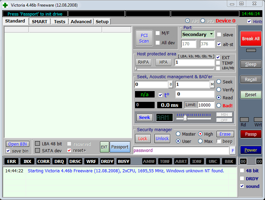Click the Lock button
Image resolution: width=265 pixels, height=200 pixels.
[x=143, y=139]
